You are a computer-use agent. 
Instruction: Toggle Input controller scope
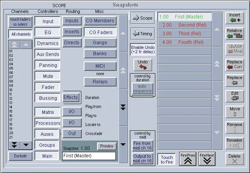[47, 21]
